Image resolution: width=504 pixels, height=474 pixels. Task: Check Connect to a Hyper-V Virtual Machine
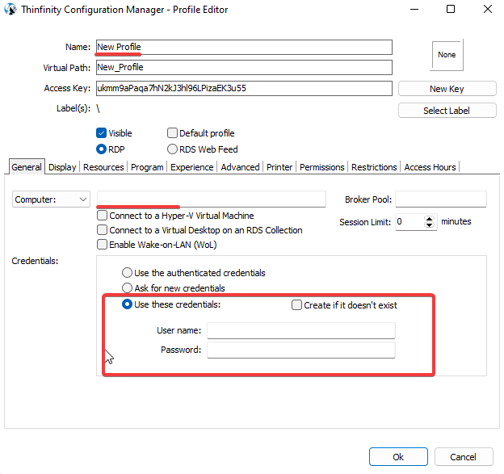(103, 215)
